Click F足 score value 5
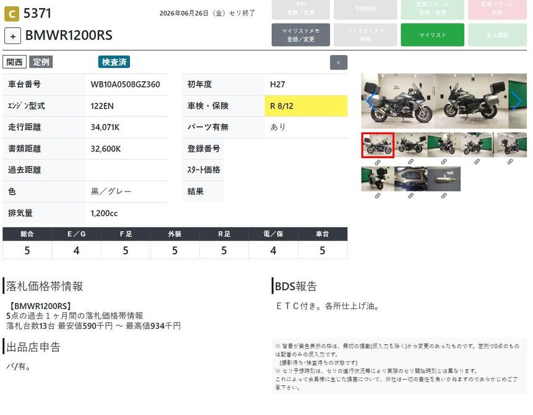Image resolution: width=533 pixels, height=415 pixels. pyautogui.click(x=126, y=251)
